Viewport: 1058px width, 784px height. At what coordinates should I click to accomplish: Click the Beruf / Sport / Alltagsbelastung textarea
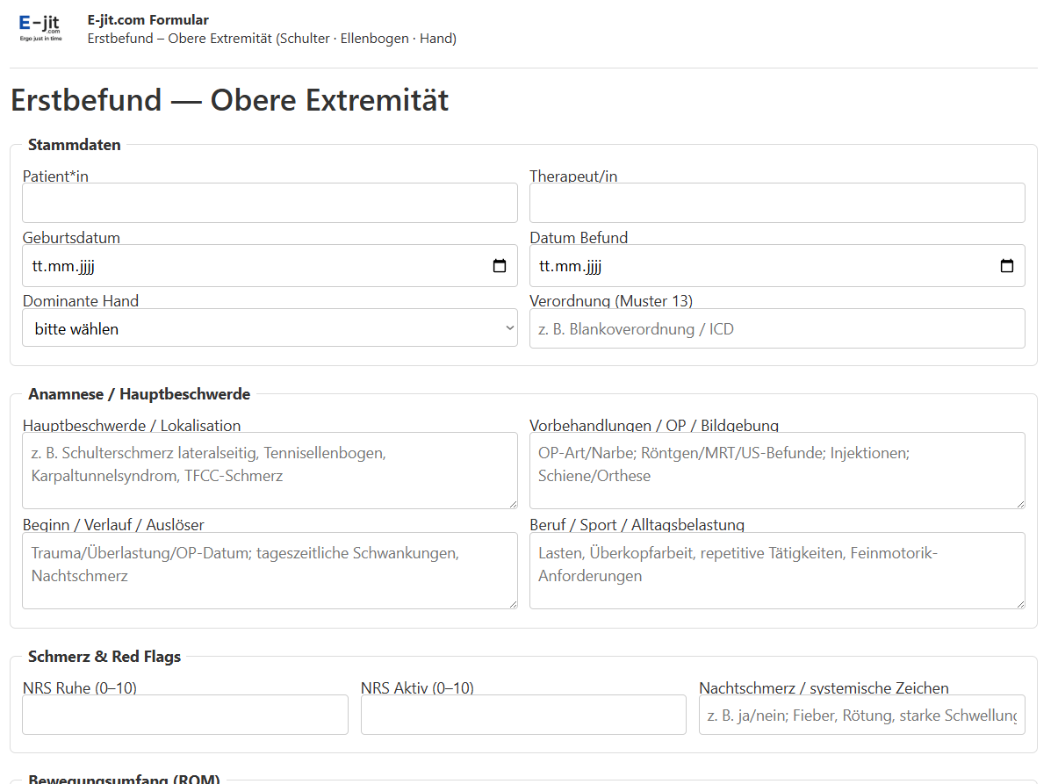point(777,571)
